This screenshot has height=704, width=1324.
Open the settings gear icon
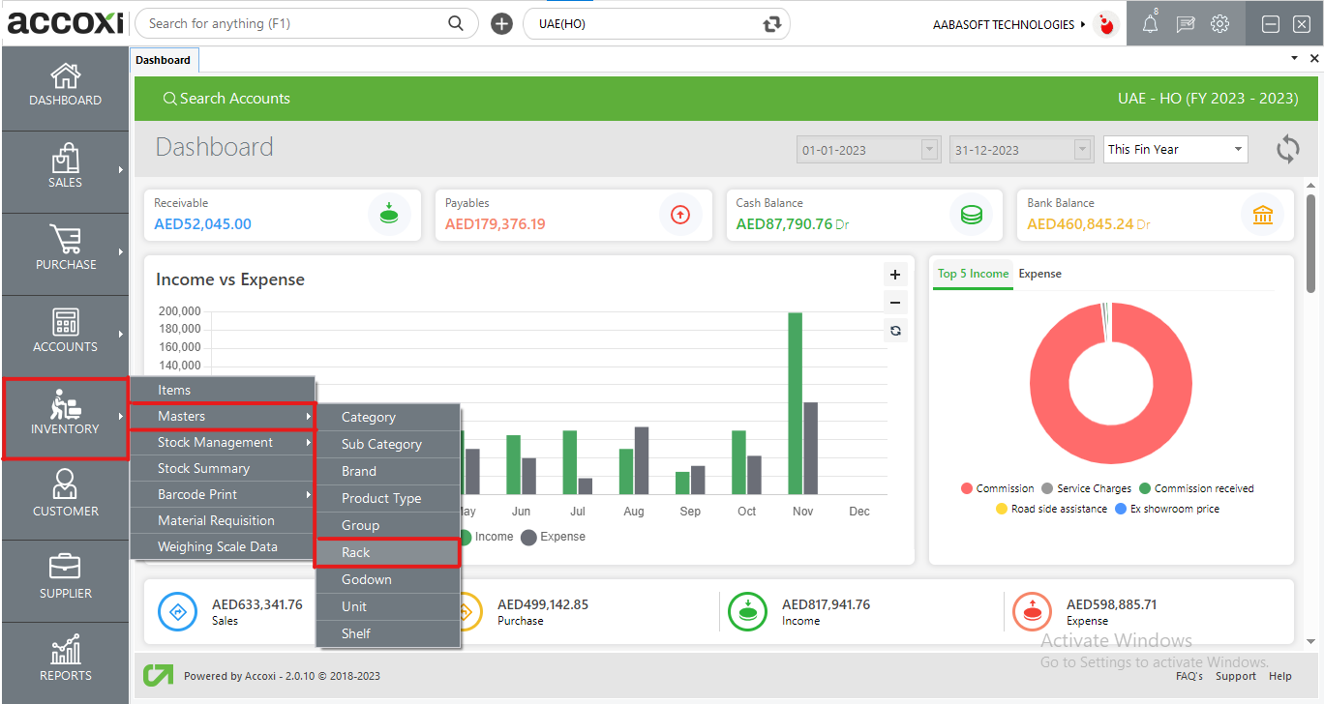1219,24
